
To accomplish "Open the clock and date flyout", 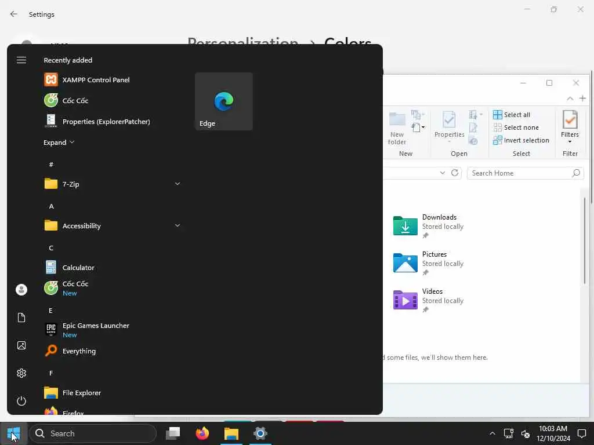I will (x=553, y=433).
